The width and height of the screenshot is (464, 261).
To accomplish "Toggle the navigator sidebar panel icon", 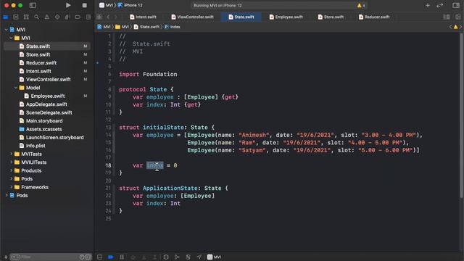I will coord(33,5).
